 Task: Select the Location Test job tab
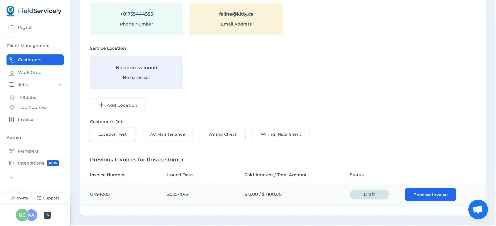[112, 134]
